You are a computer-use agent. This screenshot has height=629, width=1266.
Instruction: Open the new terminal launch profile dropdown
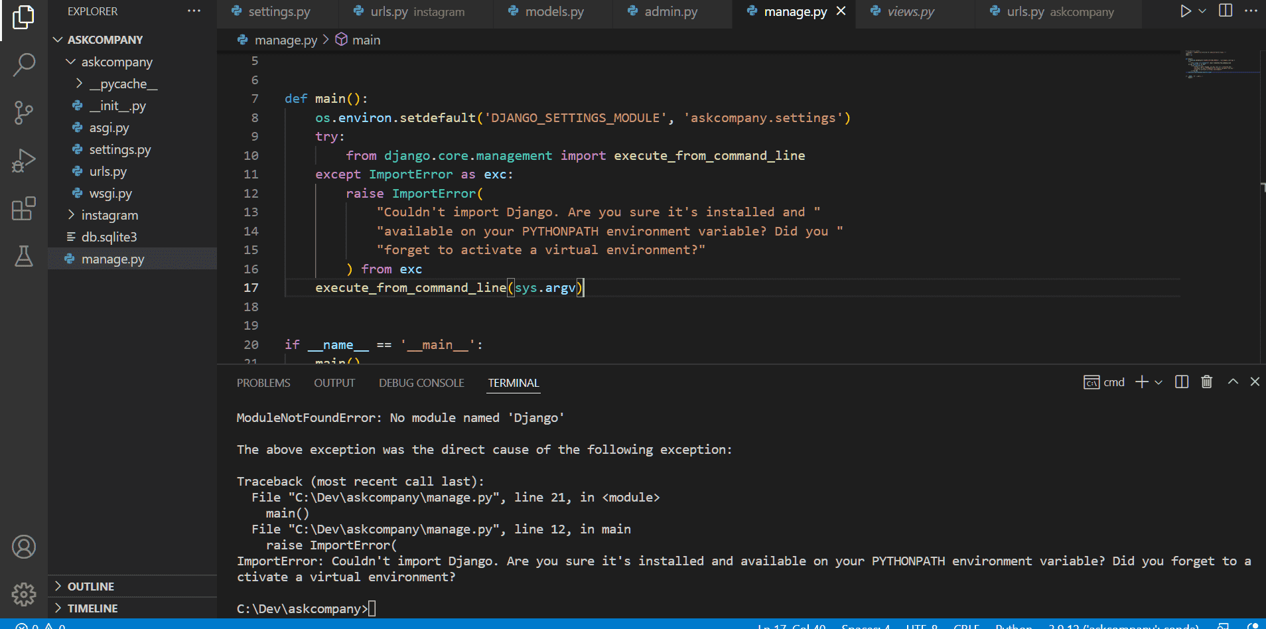click(1159, 383)
